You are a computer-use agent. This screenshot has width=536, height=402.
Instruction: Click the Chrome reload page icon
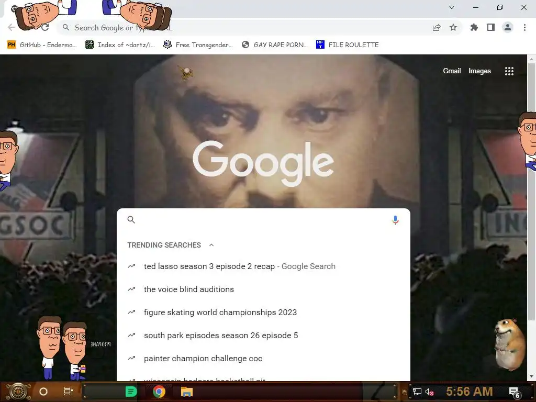click(45, 27)
